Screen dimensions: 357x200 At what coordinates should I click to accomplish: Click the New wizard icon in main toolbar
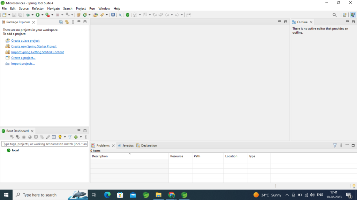[4, 15]
